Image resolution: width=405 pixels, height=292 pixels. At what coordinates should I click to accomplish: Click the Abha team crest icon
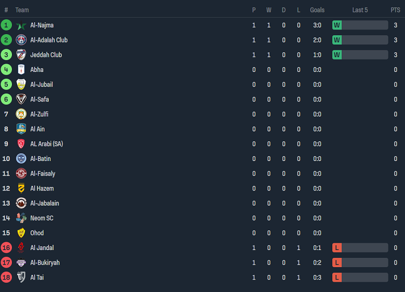tap(21, 70)
